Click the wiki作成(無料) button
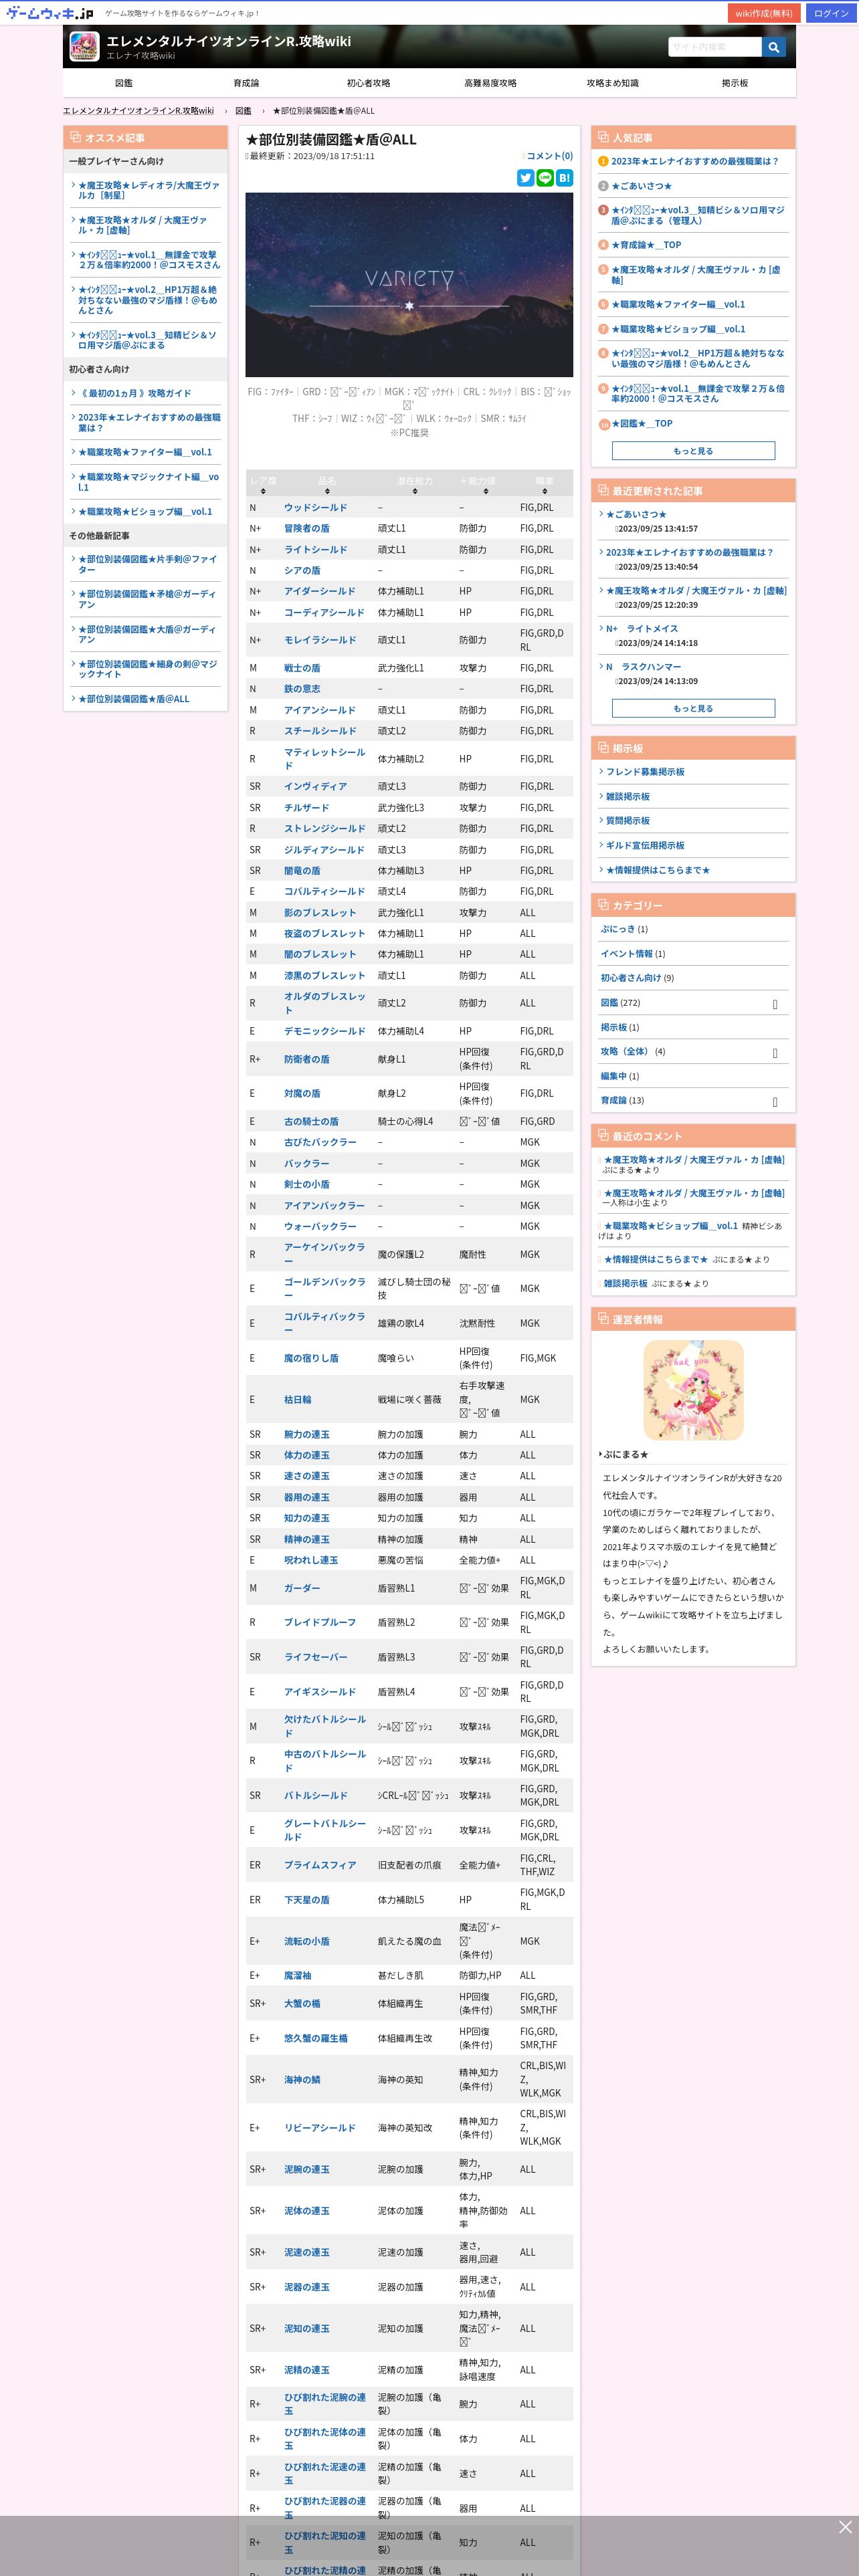 [763, 13]
